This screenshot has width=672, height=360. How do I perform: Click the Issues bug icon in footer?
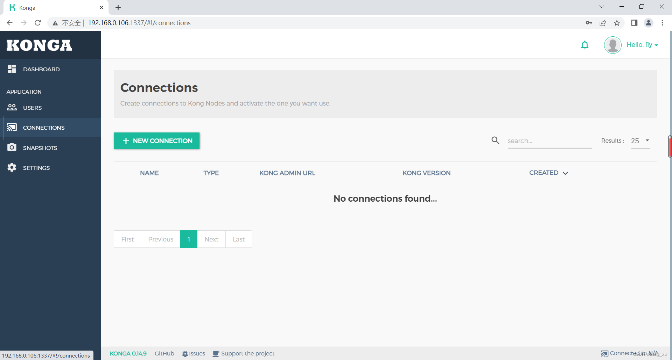(184, 354)
